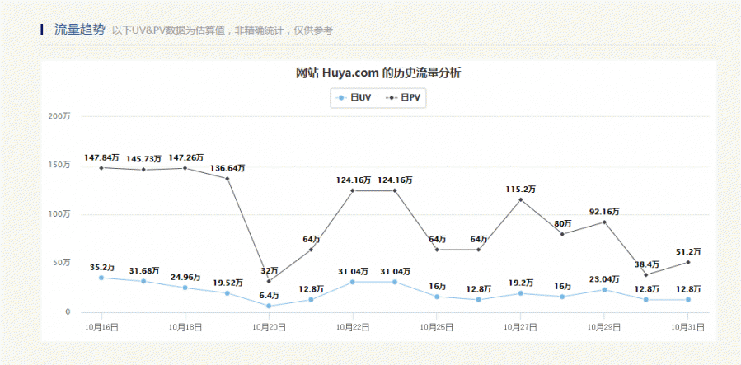
Task: Click the 100万 y-axis label
Action: 59,214
